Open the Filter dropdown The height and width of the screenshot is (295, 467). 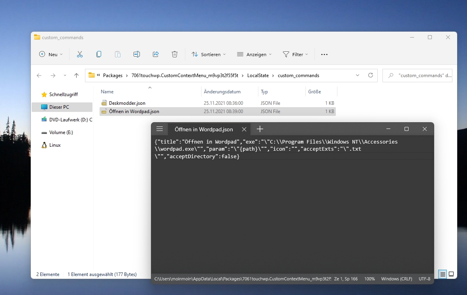(x=296, y=54)
